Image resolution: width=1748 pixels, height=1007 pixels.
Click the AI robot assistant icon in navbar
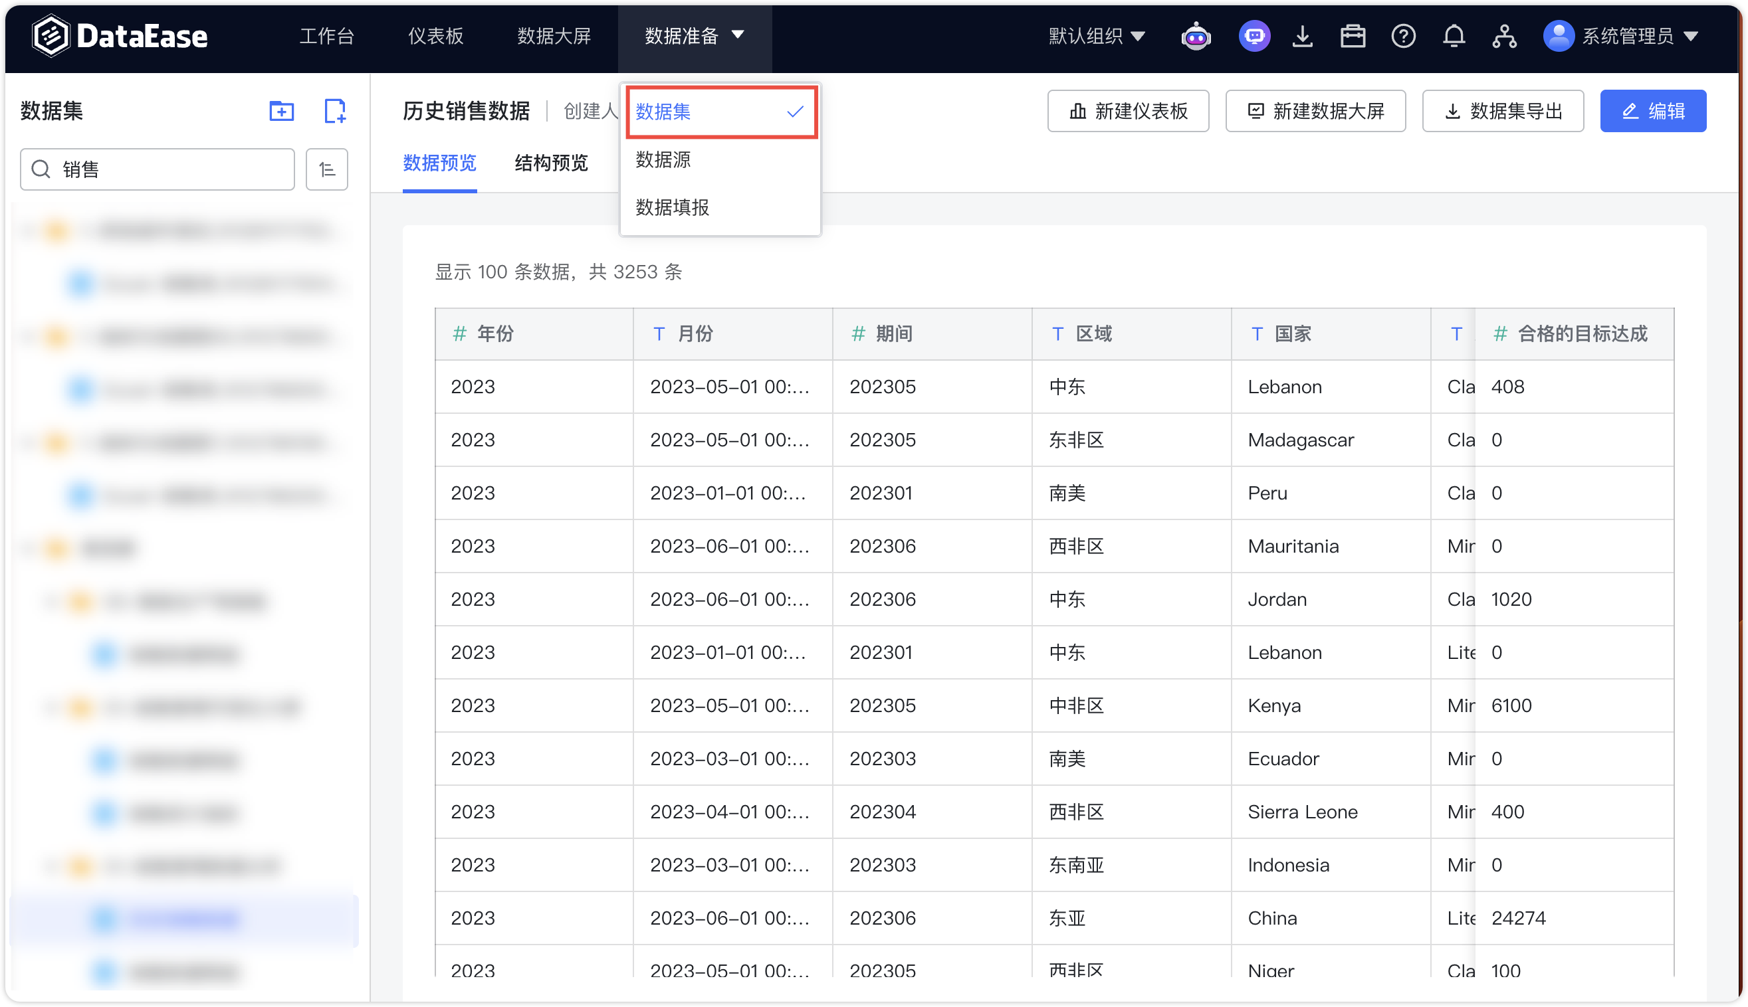tap(1196, 35)
